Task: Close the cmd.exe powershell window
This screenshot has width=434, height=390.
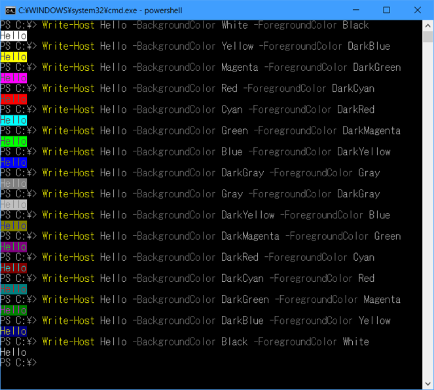Action: [418, 10]
